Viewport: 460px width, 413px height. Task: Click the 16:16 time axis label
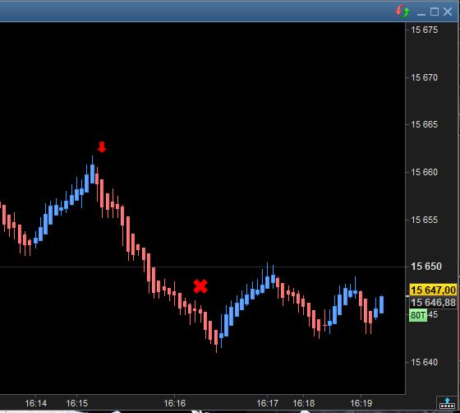tap(174, 403)
